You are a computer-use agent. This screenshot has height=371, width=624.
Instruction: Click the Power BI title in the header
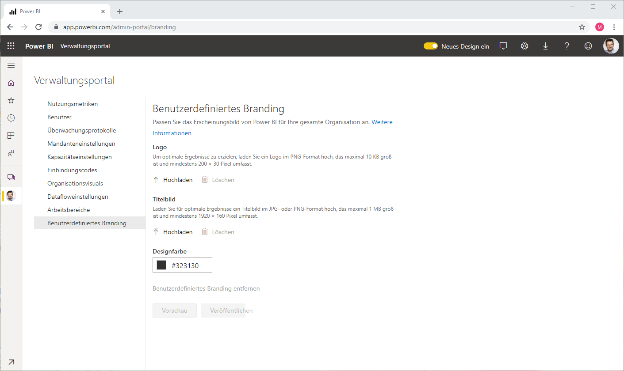39,46
